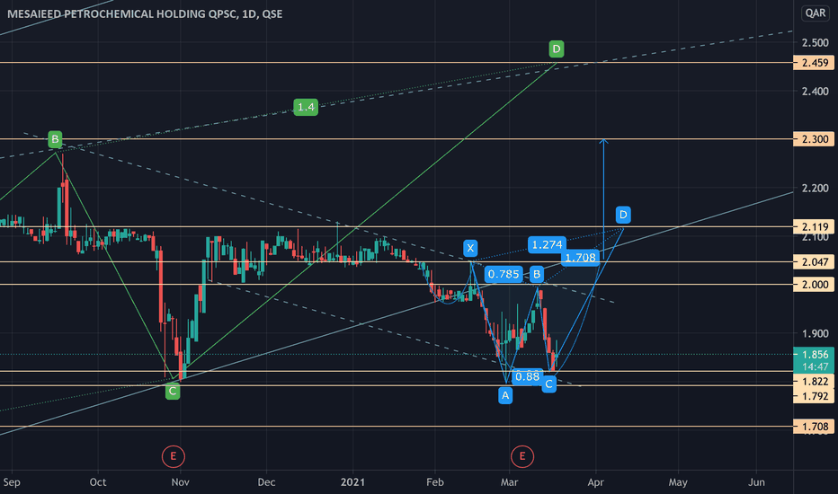Click the 2.500 axis tick label
The height and width of the screenshot is (494, 838).
tap(815, 42)
